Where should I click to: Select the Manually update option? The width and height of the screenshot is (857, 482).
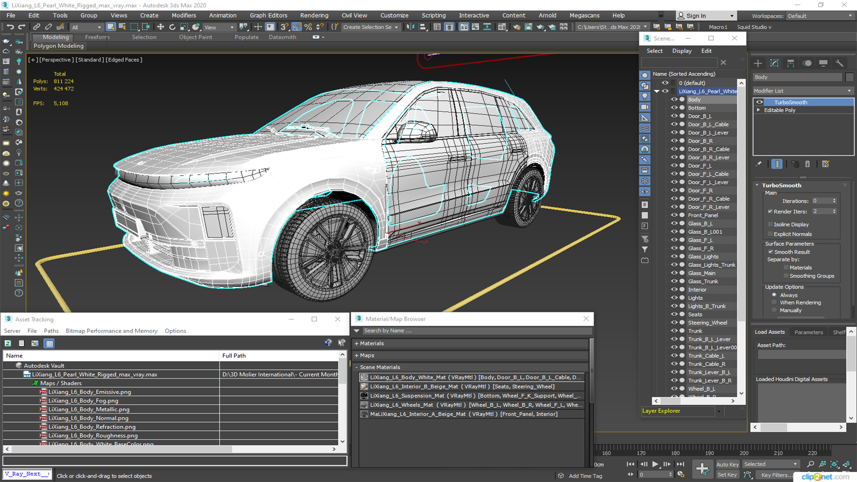point(774,310)
